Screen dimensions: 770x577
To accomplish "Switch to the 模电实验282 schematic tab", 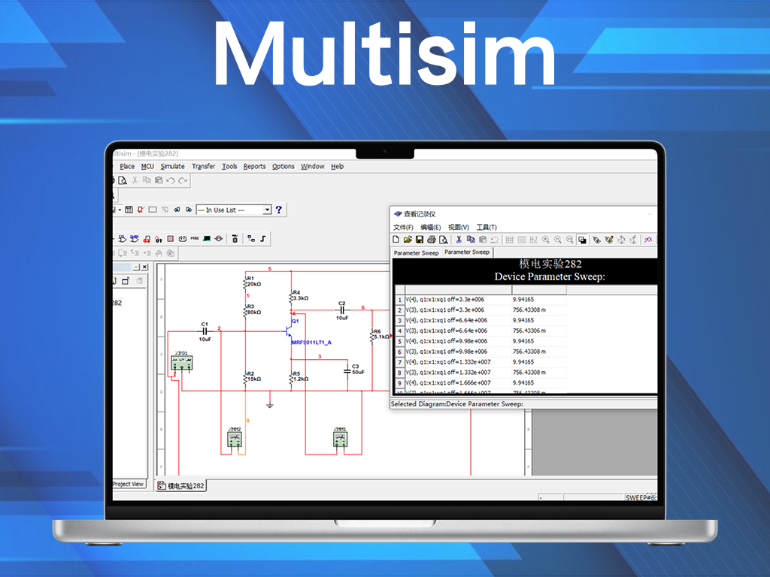I will coord(180,486).
